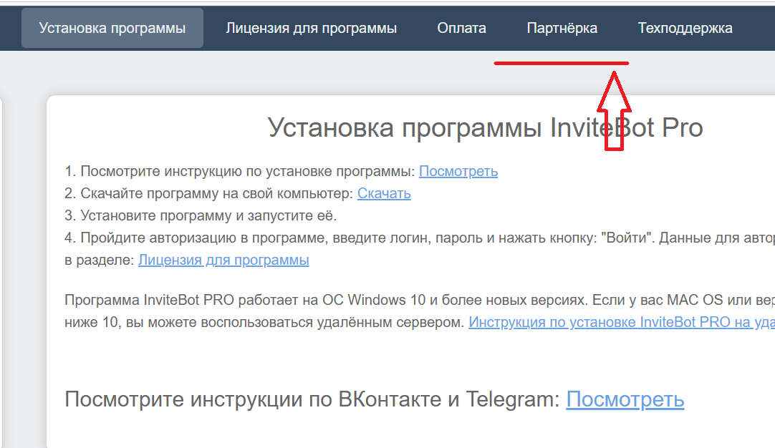Open the Посмотреть link for ВКонтакте and Telegram
Viewport: 775px width, 448px height.
point(625,399)
